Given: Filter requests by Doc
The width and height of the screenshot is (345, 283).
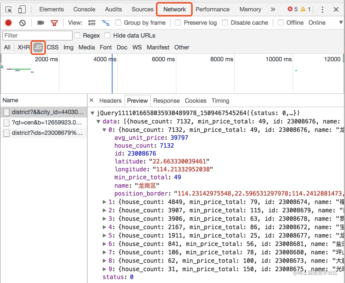Looking at the screenshot, I should pyautogui.click(x=122, y=47).
